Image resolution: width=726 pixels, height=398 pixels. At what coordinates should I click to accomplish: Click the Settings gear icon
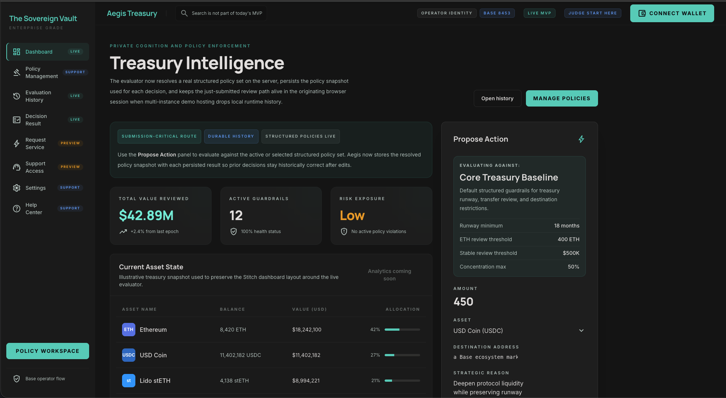click(17, 188)
